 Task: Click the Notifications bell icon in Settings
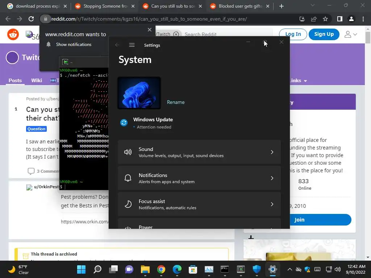pyautogui.click(x=128, y=178)
